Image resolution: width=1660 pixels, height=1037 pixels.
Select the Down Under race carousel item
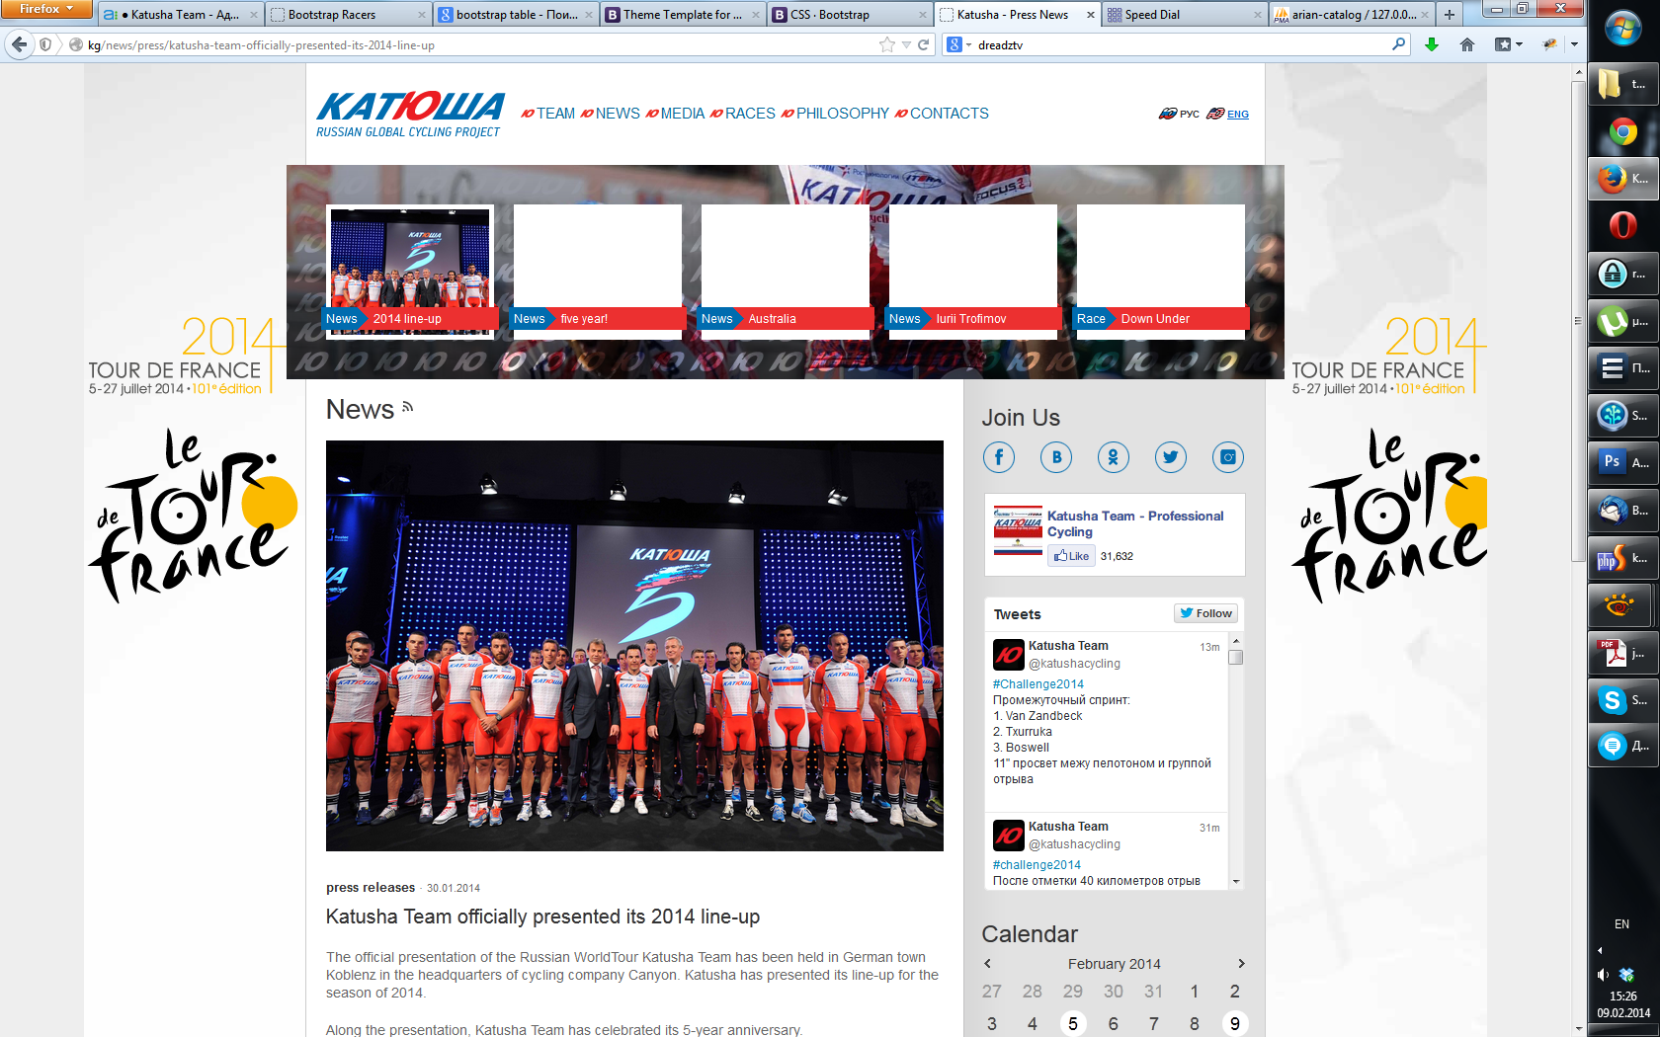(1161, 272)
